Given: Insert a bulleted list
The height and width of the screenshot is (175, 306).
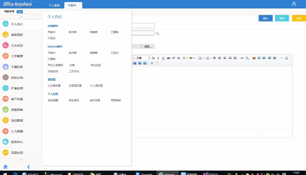Looking at the screenshot, I should point(207,58).
